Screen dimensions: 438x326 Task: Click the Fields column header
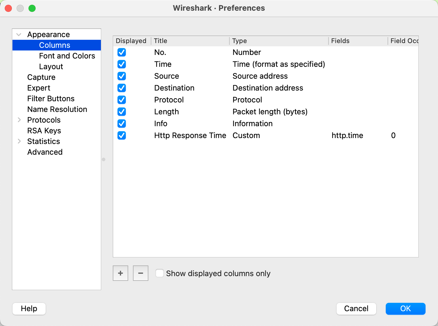pos(358,41)
